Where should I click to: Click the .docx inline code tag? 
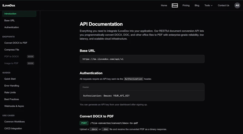pos(94,129)
